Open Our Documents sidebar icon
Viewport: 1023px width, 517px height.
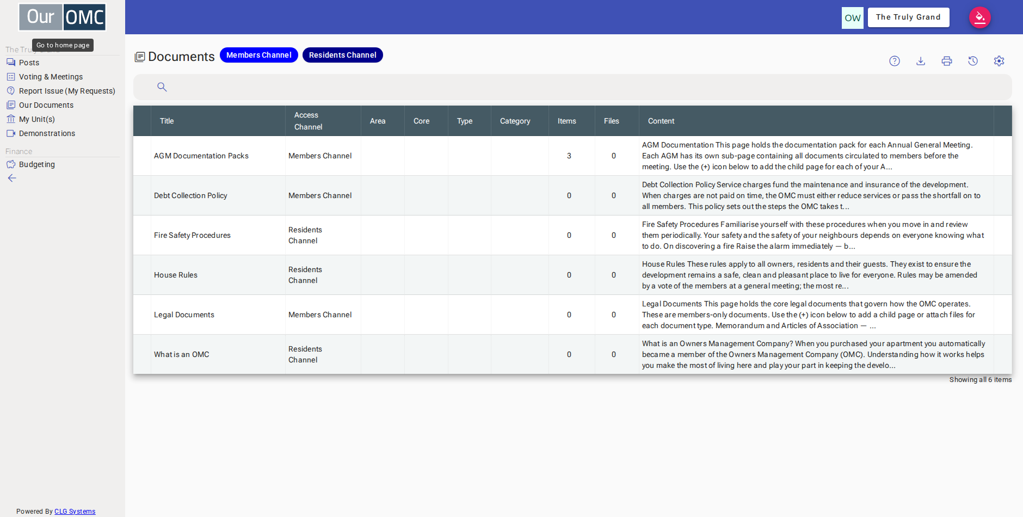[x=11, y=105]
